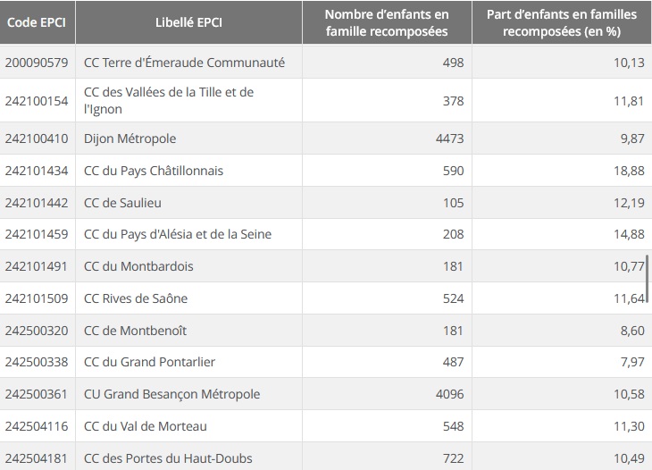652x470 pixels.
Task: Click Nombre d'enfants en famille recomposées header
Action: 386,22
